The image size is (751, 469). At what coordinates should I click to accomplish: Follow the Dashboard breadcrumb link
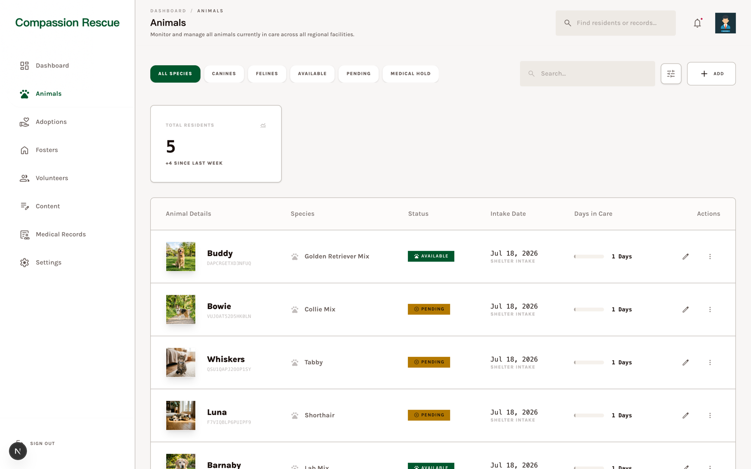click(168, 11)
